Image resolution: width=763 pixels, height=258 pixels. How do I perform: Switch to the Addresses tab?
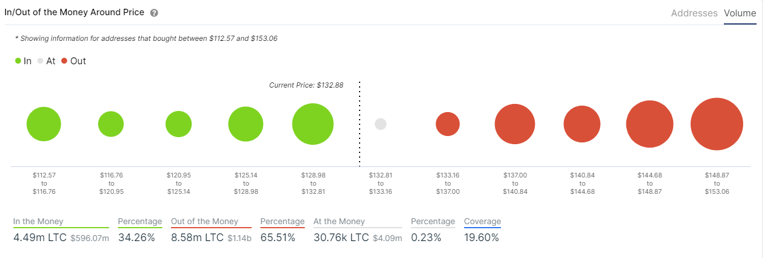(694, 13)
